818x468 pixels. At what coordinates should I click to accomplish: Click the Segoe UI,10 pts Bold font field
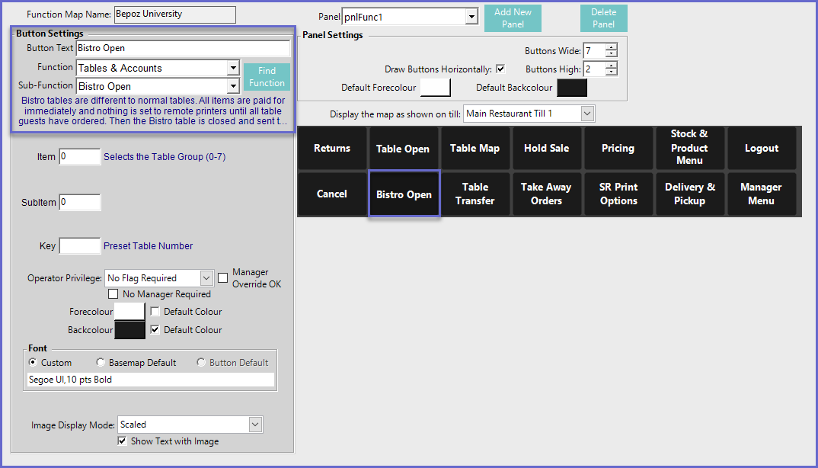(x=150, y=380)
